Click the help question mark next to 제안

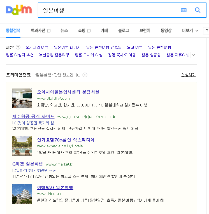pos(18,47)
